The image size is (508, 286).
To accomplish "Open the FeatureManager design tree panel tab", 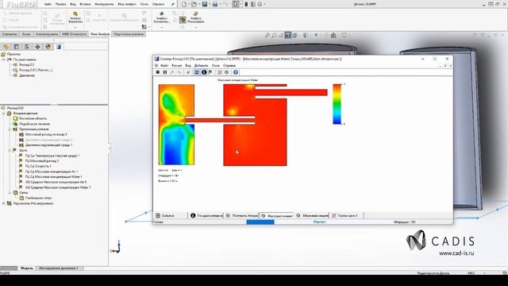I will click(x=6, y=47).
